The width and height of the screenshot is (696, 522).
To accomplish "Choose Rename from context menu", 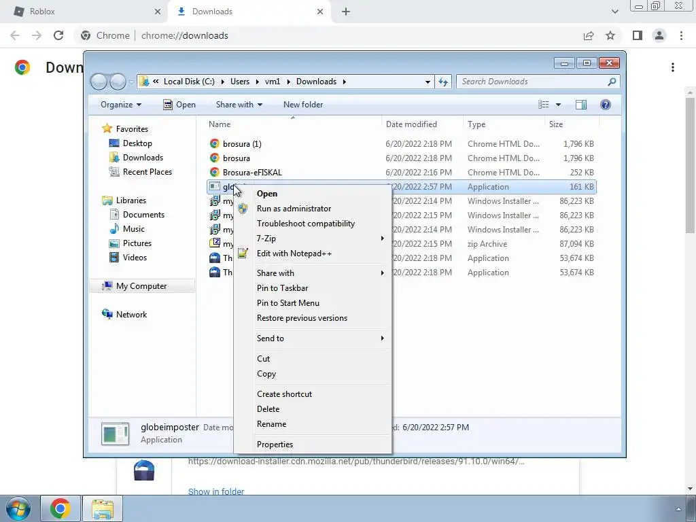I will pos(271,424).
